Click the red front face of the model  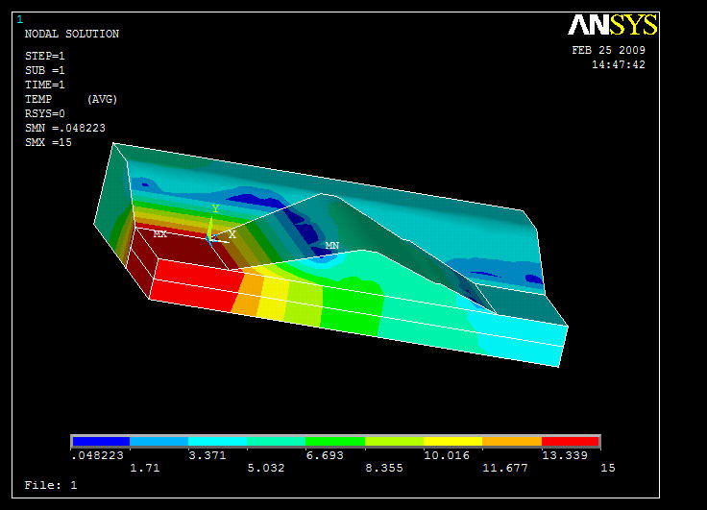[192, 287]
